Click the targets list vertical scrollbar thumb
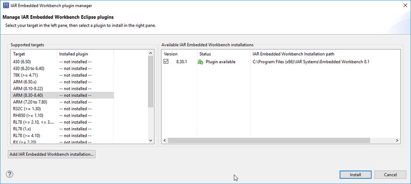This screenshot has height=184, width=411. [150, 82]
